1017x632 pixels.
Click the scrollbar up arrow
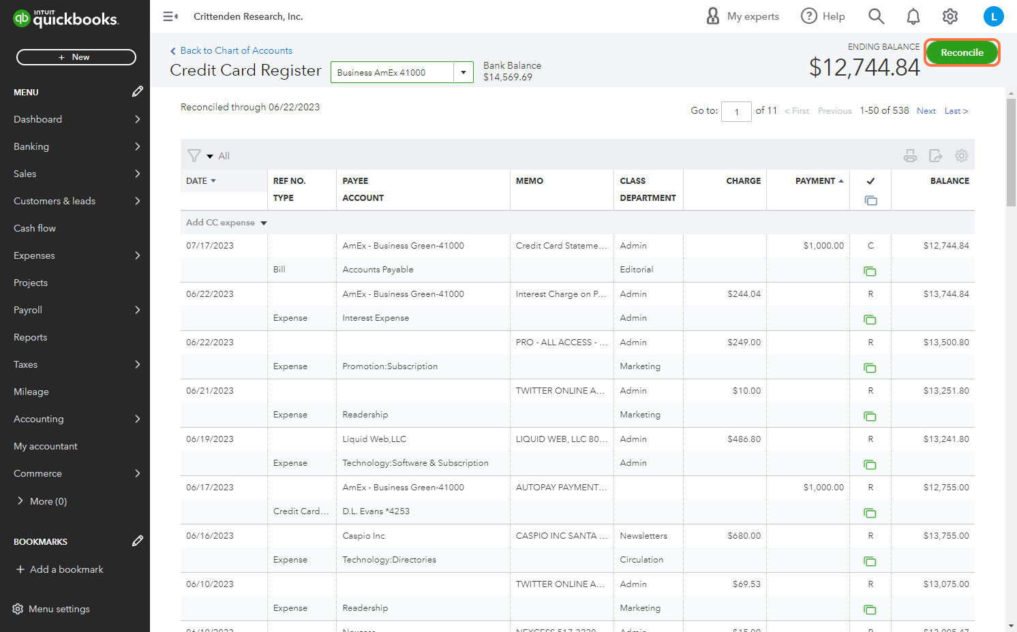[x=1012, y=93]
